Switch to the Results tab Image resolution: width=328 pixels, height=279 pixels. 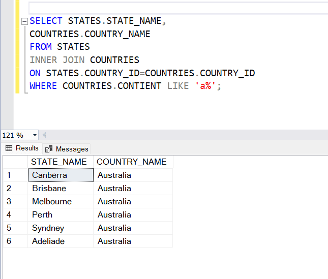(x=22, y=148)
